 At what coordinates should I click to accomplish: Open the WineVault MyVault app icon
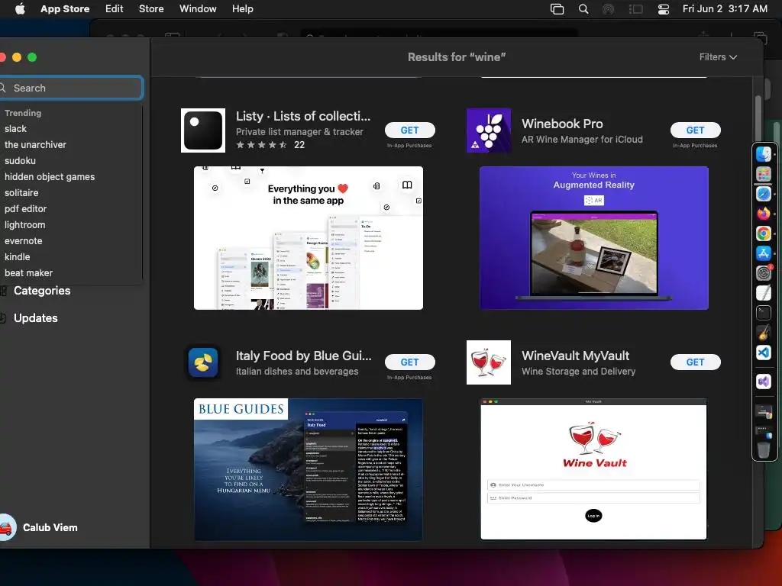click(x=488, y=362)
